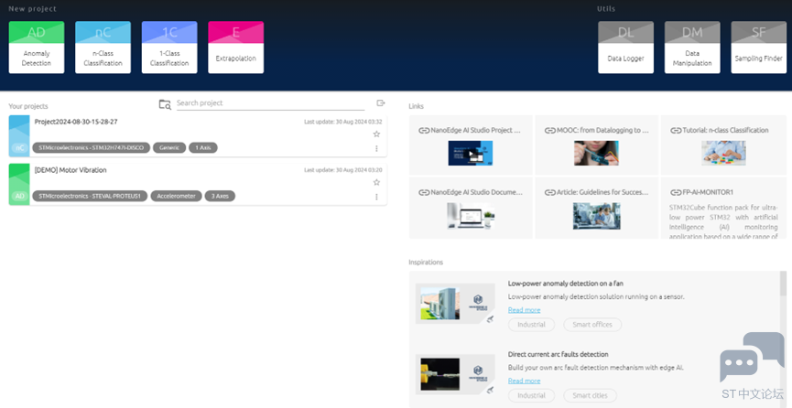Open the MOOC from Datalogging link
Screen dimensions: 792x408
(x=597, y=145)
